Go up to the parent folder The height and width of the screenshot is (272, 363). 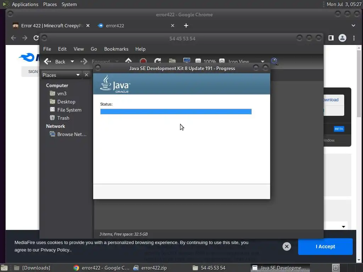[128, 61]
